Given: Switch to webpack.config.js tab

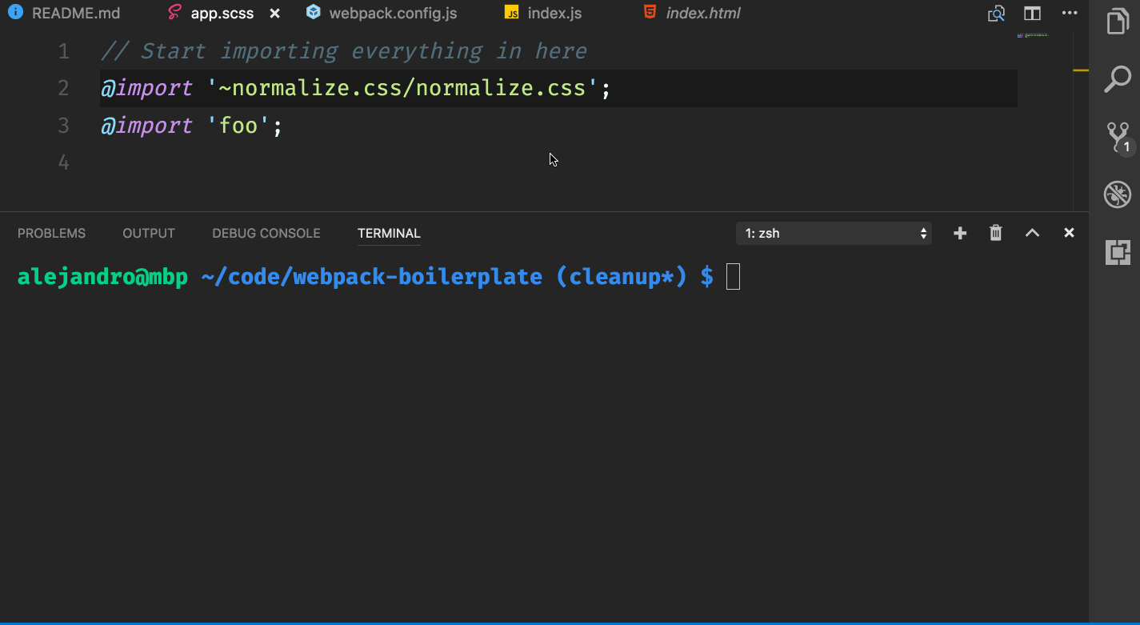Looking at the screenshot, I should coord(393,14).
